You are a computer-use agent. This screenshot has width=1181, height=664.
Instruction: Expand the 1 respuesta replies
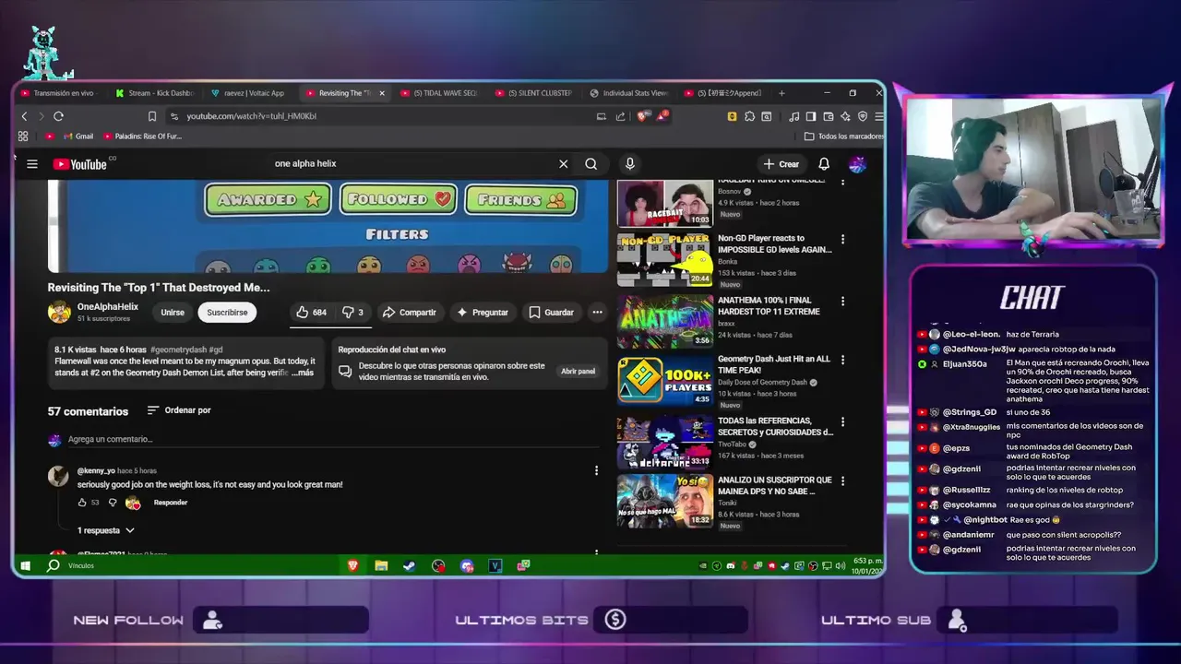pyautogui.click(x=106, y=531)
